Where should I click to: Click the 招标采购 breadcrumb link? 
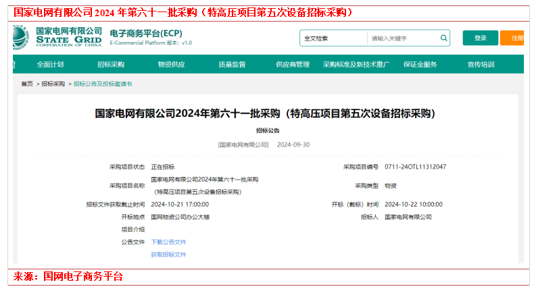(53, 84)
